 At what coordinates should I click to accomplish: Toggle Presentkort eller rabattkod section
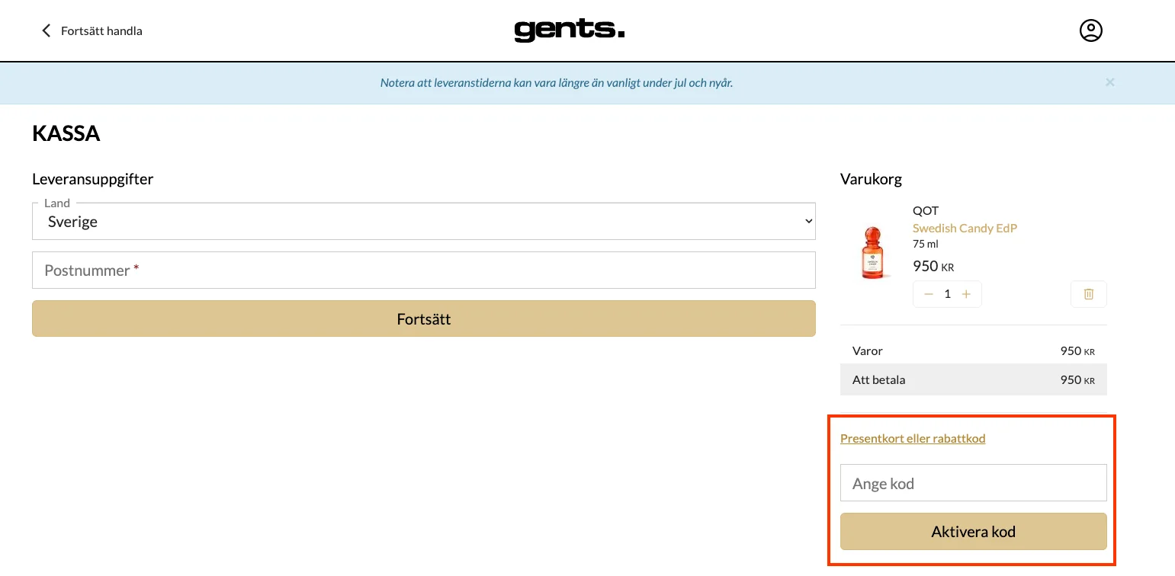[x=912, y=438]
